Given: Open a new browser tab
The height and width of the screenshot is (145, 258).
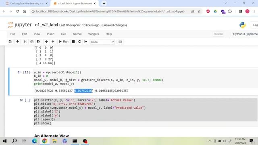Looking at the screenshot, I should point(104,4).
